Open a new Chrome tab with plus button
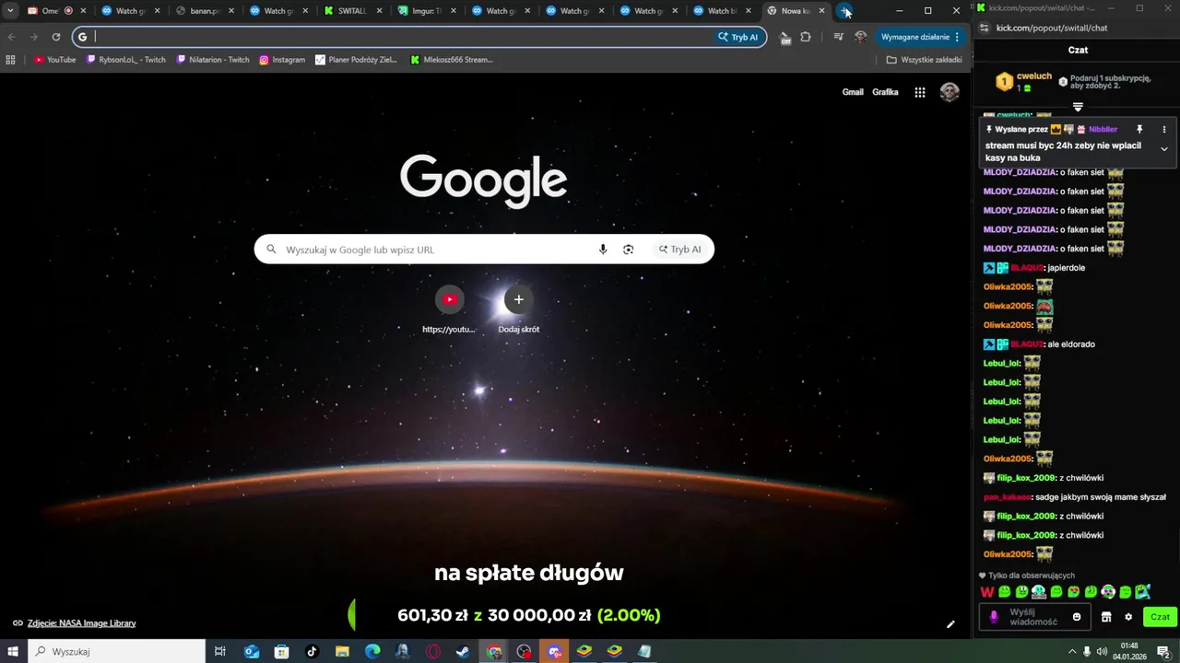The height and width of the screenshot is (663, 1180). (x=845, y=11)
